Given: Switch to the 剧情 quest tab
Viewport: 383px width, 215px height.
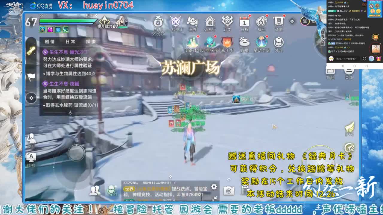Looking at the screenshot, I should [50, 42].
